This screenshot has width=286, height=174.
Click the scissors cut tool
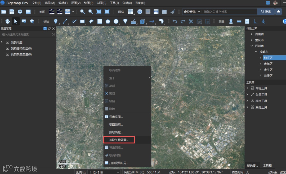pos(191,21)
